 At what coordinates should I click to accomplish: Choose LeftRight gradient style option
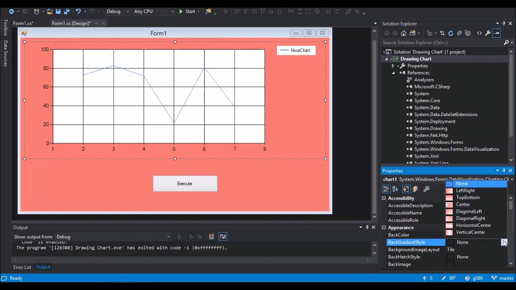476,191
